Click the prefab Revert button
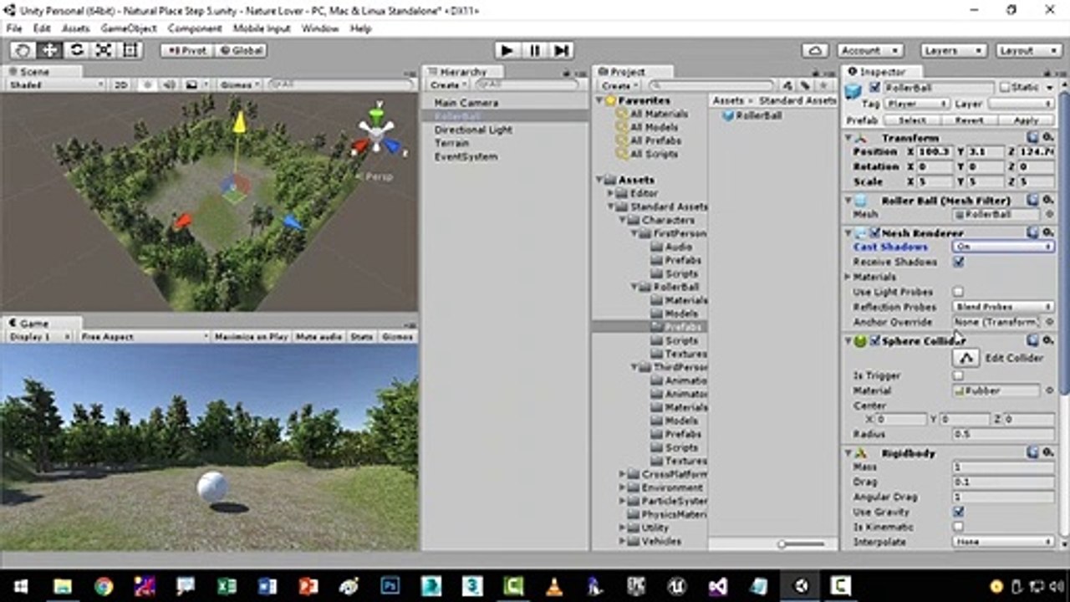The image size is (1070, 602). 968,120
